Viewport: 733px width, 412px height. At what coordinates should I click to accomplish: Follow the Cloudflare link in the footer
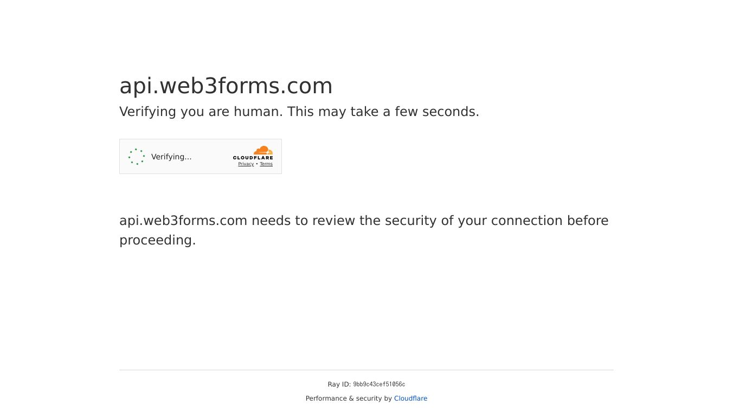click(x=410, y=398)
